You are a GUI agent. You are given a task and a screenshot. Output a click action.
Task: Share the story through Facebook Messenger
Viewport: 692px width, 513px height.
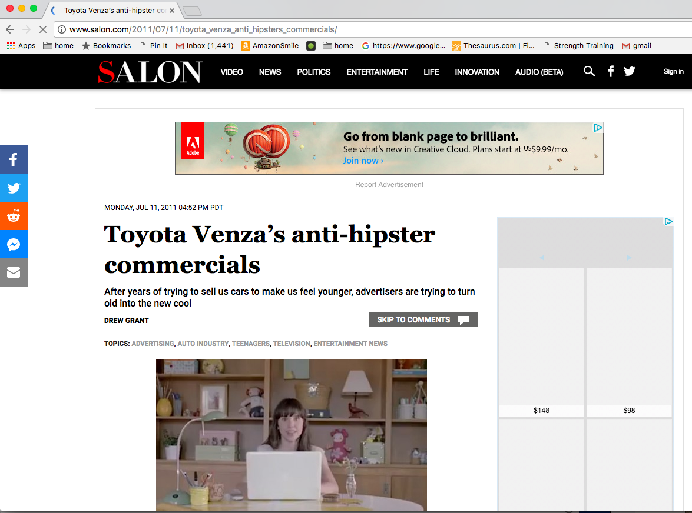tap(14, 244)
